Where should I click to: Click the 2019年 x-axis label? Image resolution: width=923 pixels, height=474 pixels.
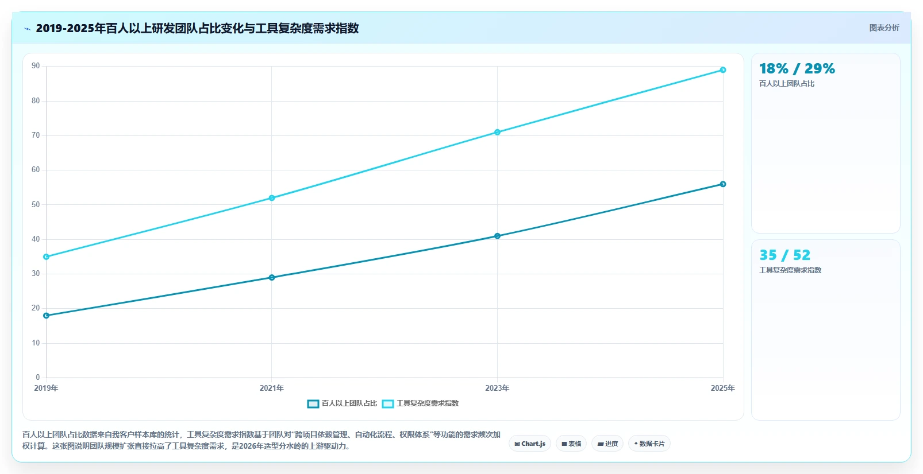47,388
